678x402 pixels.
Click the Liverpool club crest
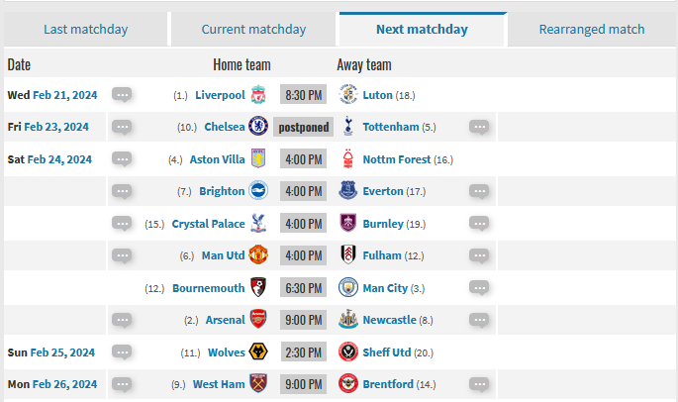click(x=258, y=94)
